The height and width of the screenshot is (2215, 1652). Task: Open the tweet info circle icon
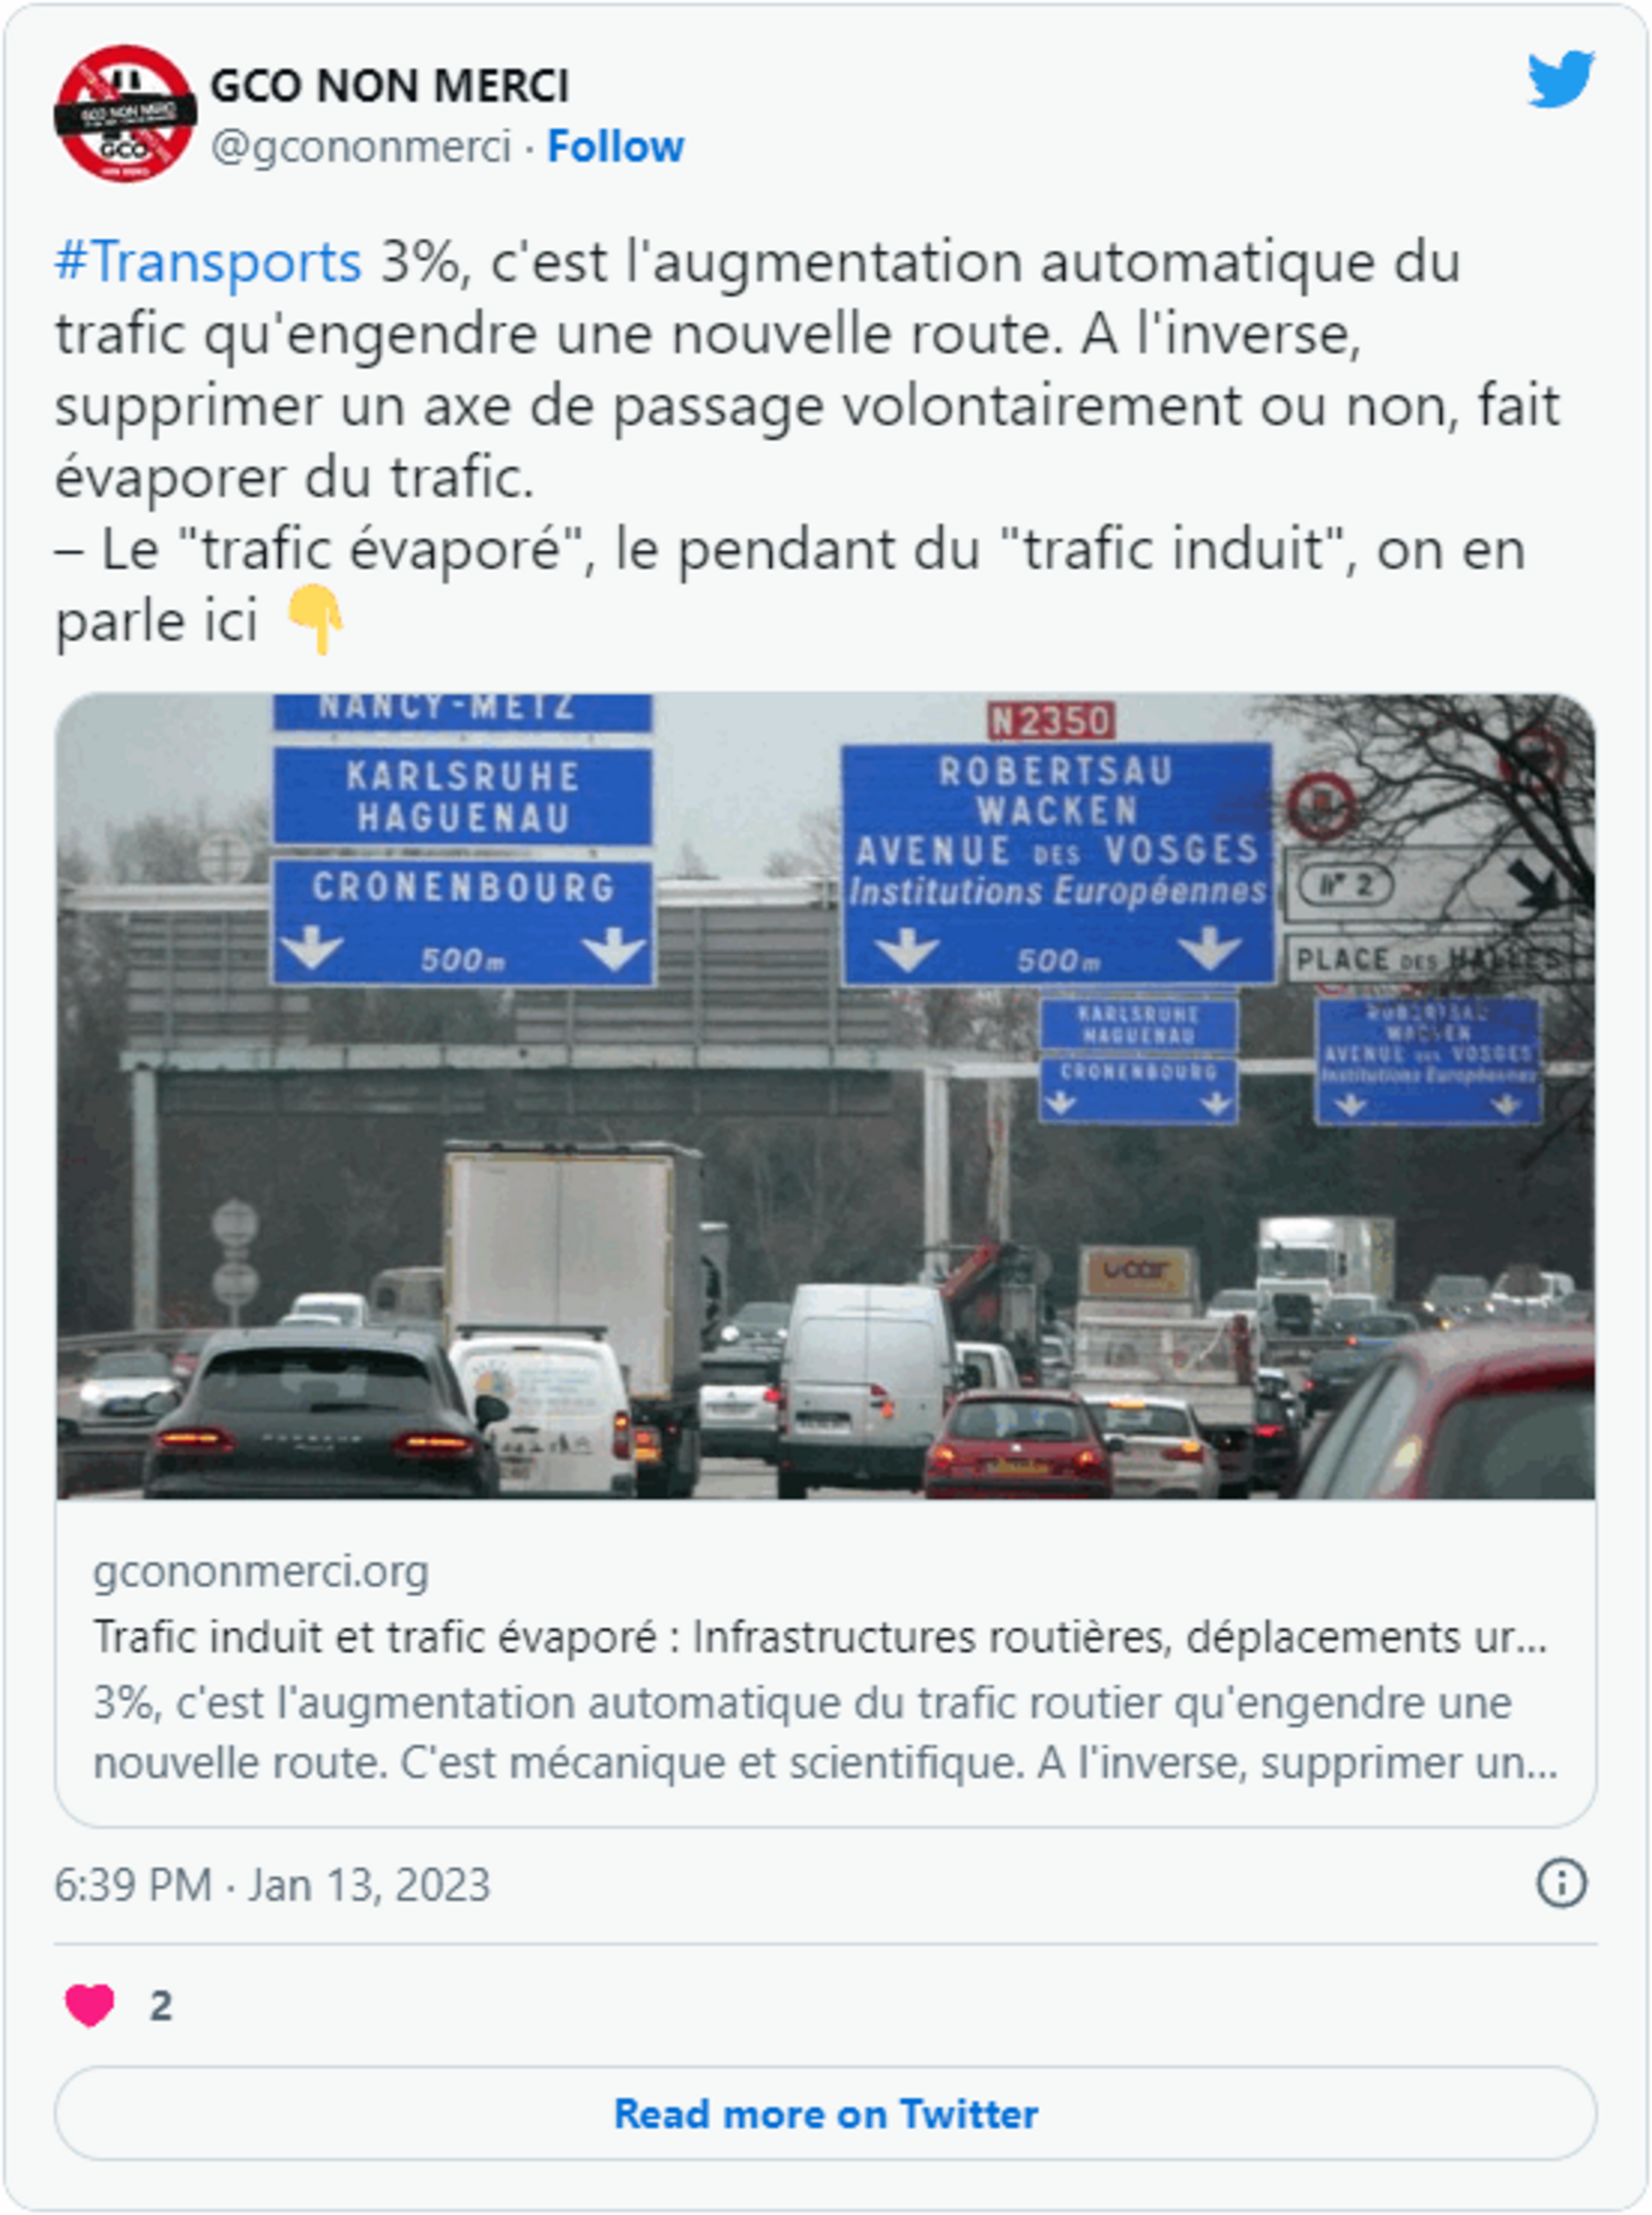1561,1884
